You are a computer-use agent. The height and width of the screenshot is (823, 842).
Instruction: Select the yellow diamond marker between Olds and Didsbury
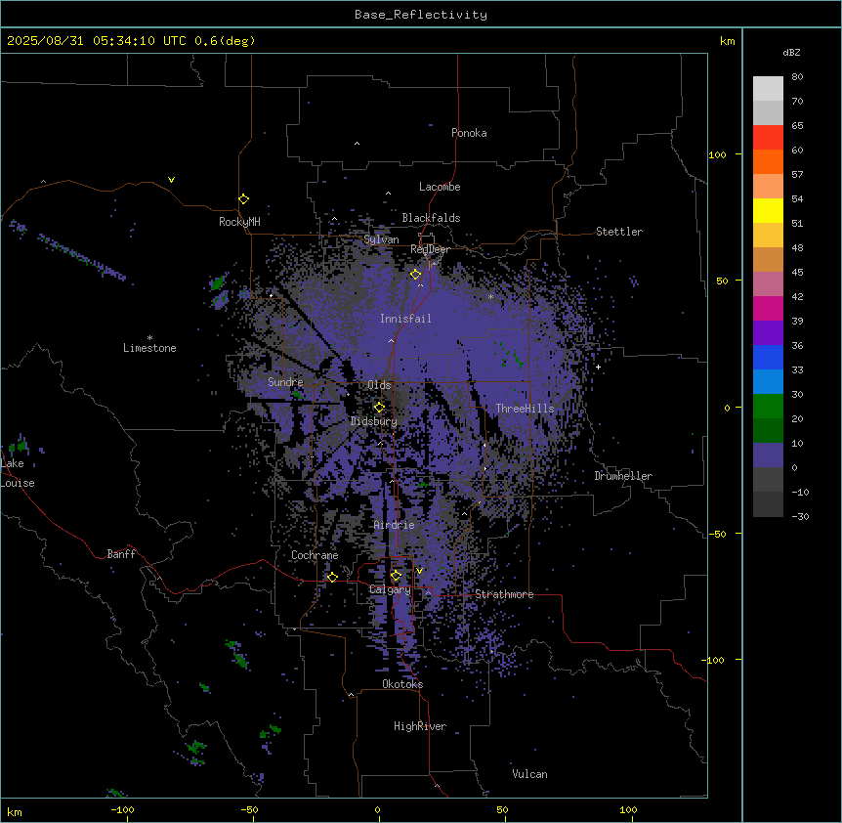click(x=379, y=408)
